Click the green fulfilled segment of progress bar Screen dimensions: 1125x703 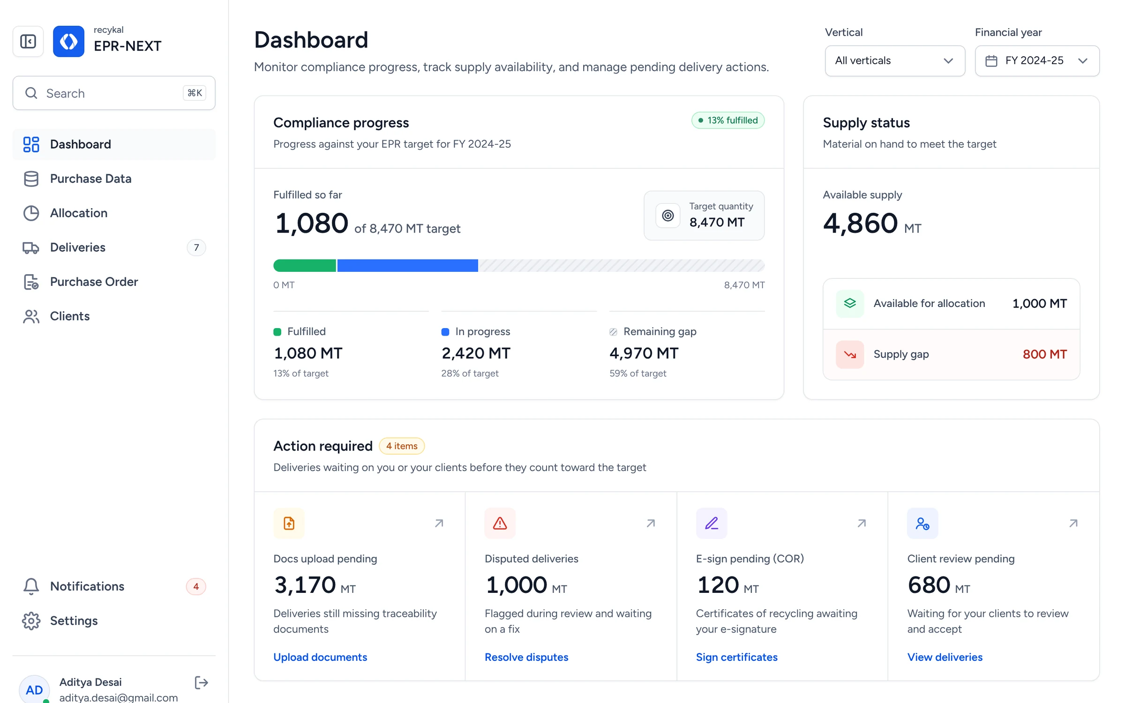coord(305,266)
